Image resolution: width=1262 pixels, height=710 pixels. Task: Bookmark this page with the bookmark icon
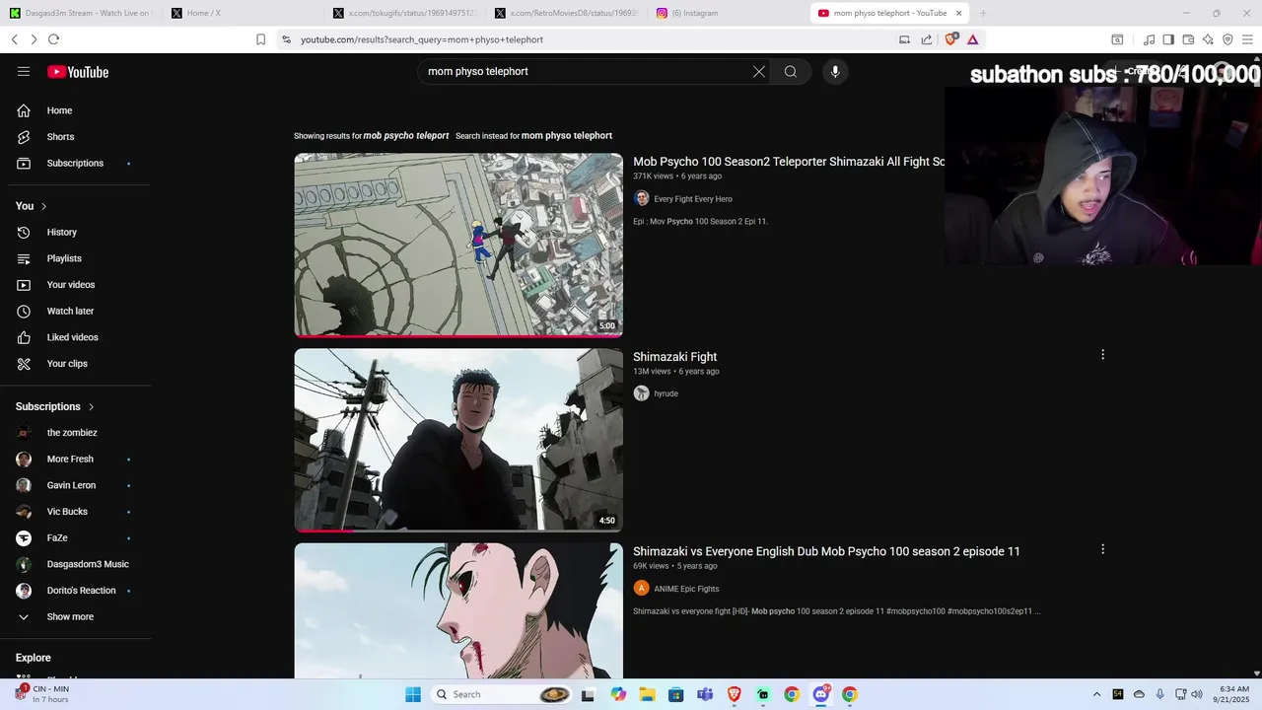click(260, 39)
